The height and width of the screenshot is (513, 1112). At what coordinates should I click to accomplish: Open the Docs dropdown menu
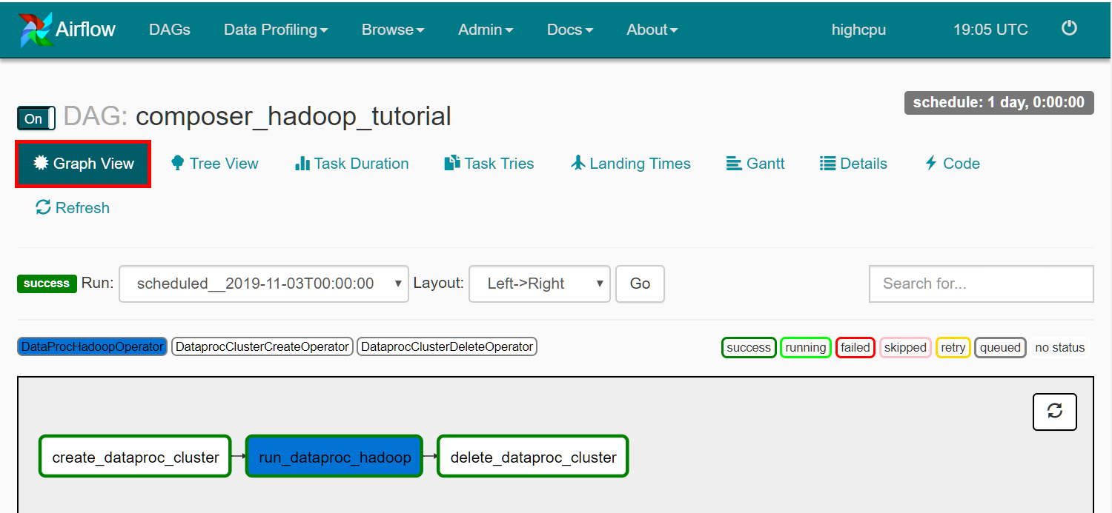tap(570, 30)
